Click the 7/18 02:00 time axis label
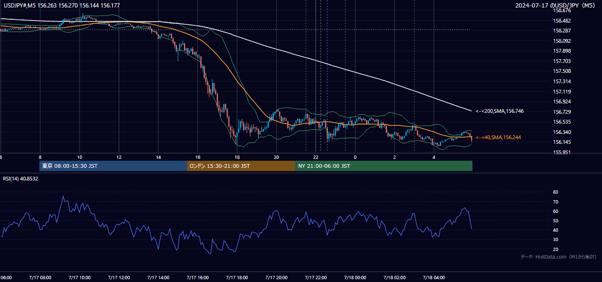Image resolution: width=602 pixels, height=282 pixels. (395, 277)
